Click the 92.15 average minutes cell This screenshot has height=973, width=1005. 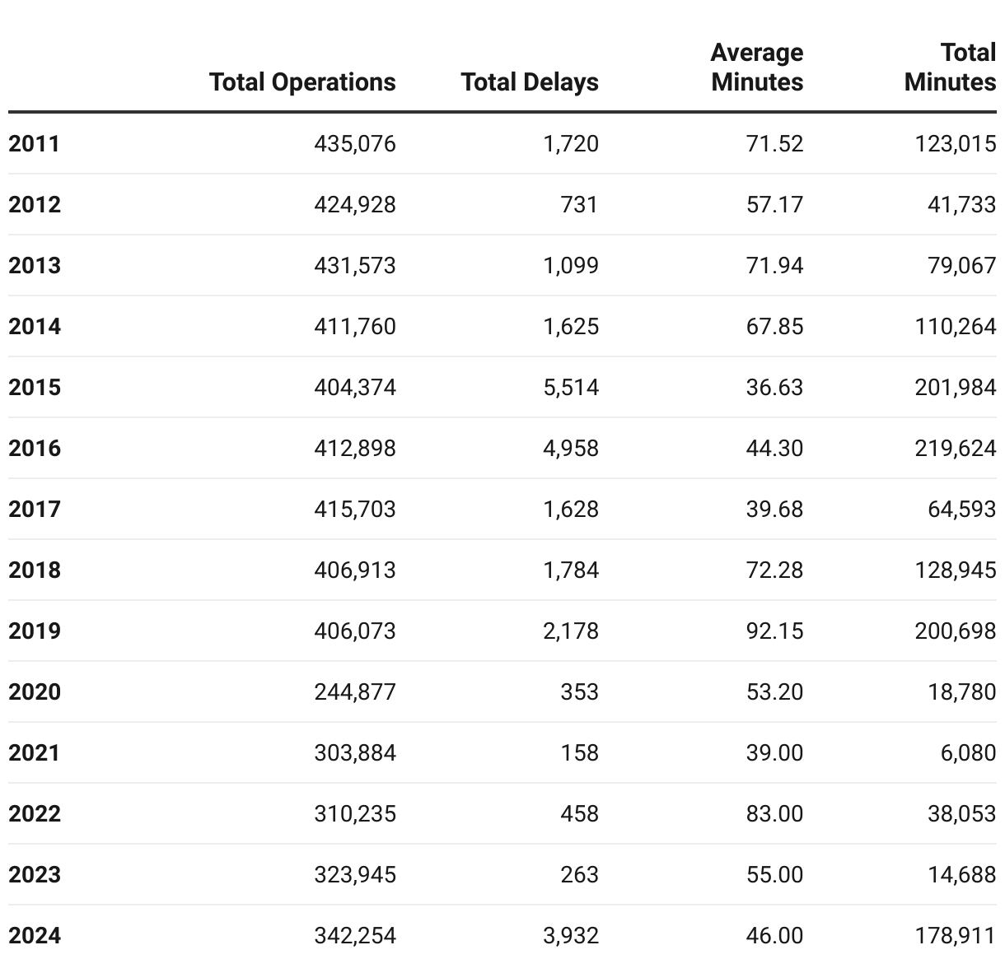(x=774, y=631)
